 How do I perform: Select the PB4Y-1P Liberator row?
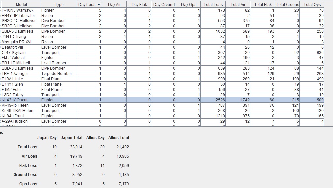(x=163, y=15)
